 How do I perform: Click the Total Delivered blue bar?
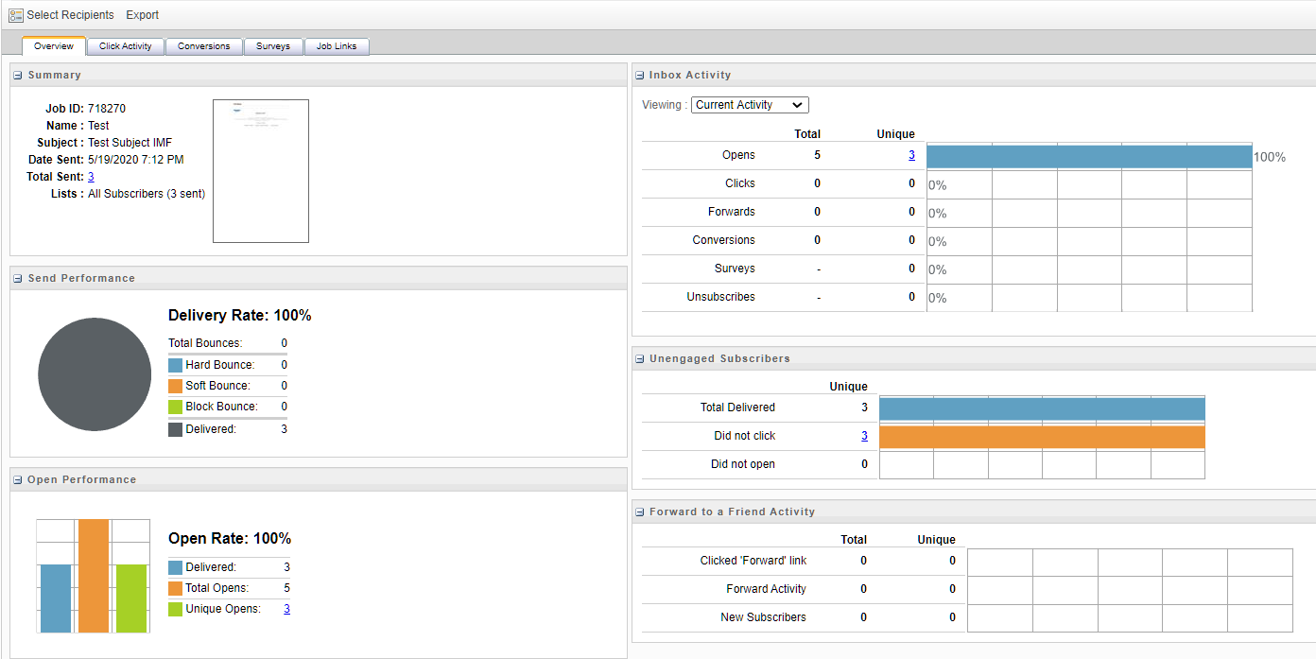pyautogui.click(x=1042, y=408)
